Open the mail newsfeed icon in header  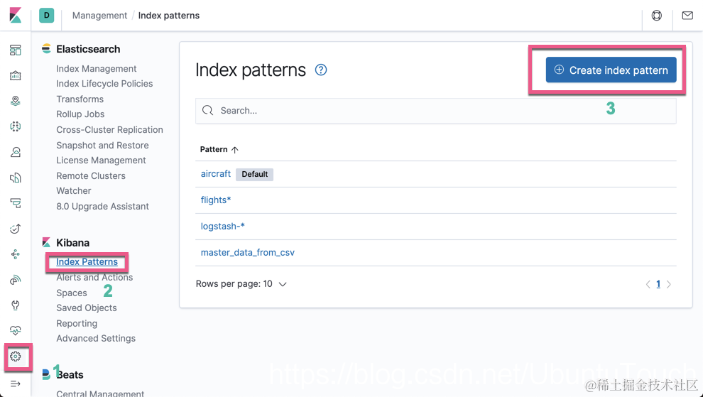coord(687,15)
